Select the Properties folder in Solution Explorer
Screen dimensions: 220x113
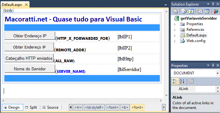pyautogui.click(x=195, y=24)
